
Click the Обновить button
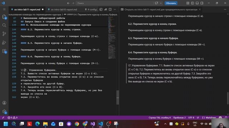(171, 3)
